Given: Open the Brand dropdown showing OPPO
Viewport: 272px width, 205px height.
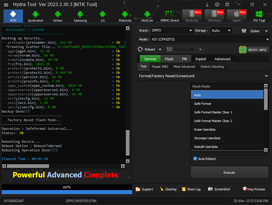Looking at the screenshot, I should coord(172,30).
